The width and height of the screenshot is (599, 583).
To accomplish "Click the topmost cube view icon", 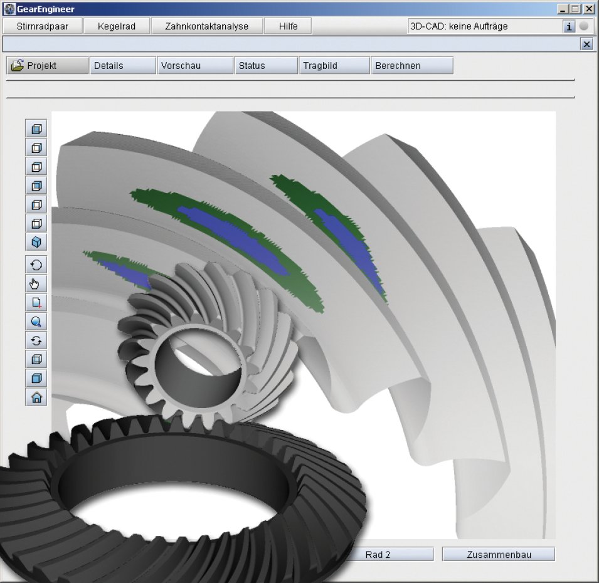I will [x=36, y=129].
